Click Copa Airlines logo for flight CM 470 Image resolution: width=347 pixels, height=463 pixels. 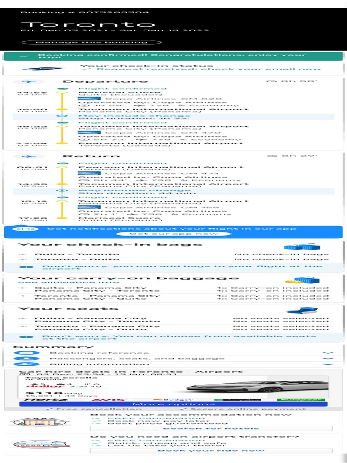pyautogui.click(x=89, y=132)
